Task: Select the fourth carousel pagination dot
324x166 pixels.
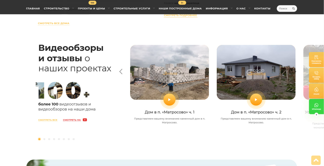Action: (x=54, y=139)
